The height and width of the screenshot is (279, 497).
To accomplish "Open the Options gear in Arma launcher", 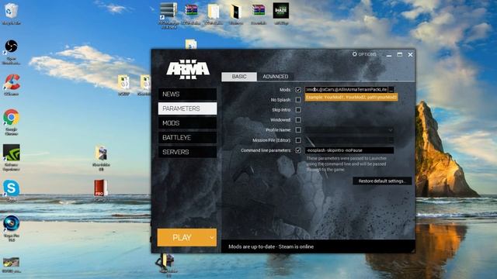I will (x=364, y=54).
